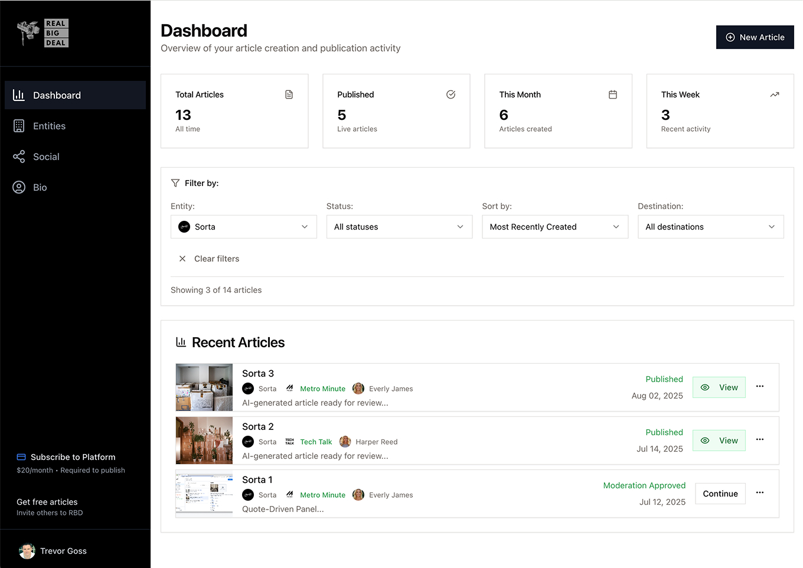
Task: Open the Metro Minute destination link
Action: coord(322,389)
